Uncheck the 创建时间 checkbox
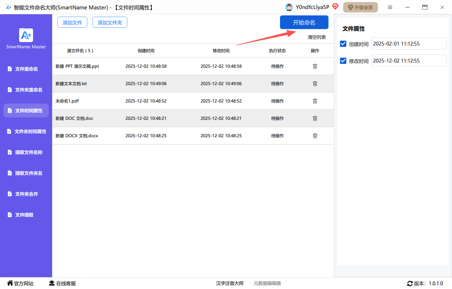The height and width of the screenshot is (289, 452). pyautogui.click(x=343, y=44)
